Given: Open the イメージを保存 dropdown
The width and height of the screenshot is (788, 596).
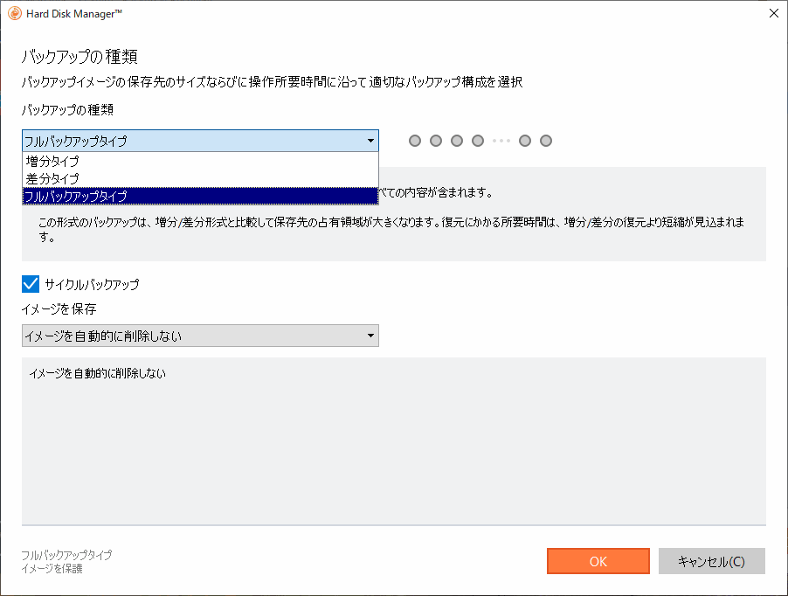Looking at the screenshot, I should coord(370,336).
